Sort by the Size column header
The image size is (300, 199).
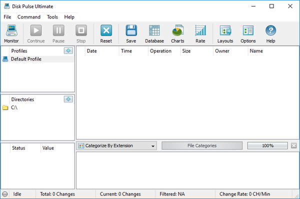click(x=197, y=51)
